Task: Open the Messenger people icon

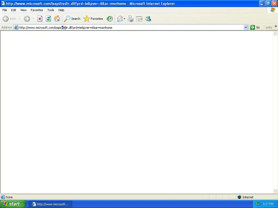Action: pos(148,19)
